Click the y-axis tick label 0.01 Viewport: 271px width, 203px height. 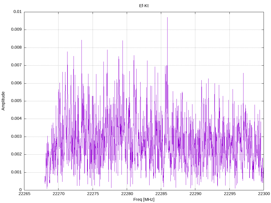pyautogui.click(x=17, y=12)
